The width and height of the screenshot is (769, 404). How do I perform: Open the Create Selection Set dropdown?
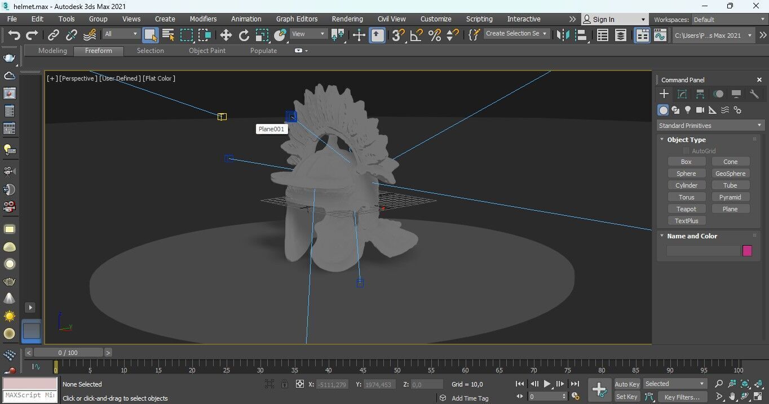(x=516, y=33)
